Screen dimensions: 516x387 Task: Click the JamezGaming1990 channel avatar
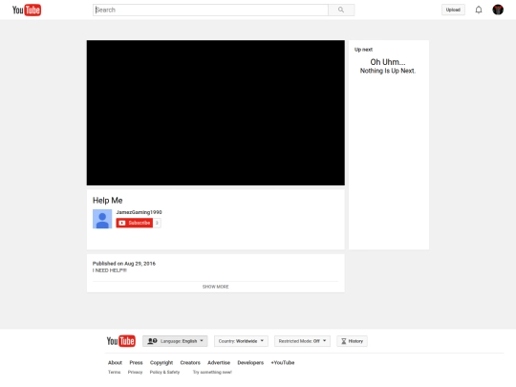click(102, 219)
